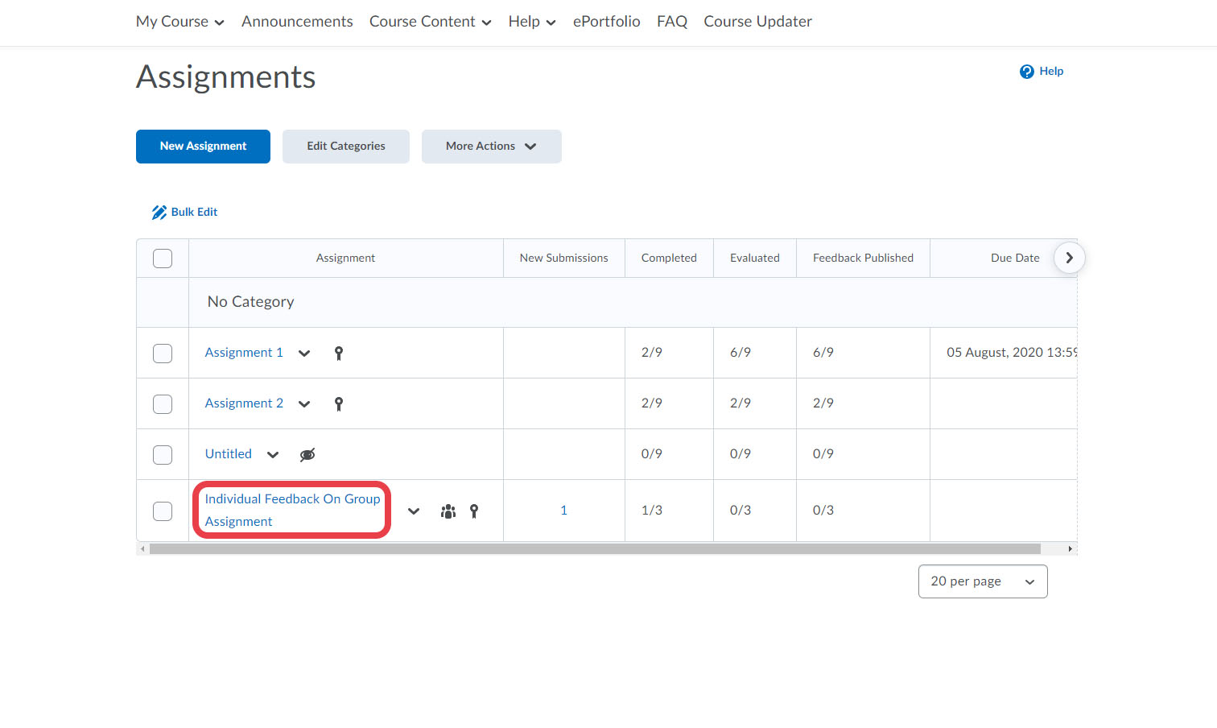Image resolution: width=1217 pixels, height=728 pixels.
Task: Click the key icon beside Assignment 2
Action: 339,403
